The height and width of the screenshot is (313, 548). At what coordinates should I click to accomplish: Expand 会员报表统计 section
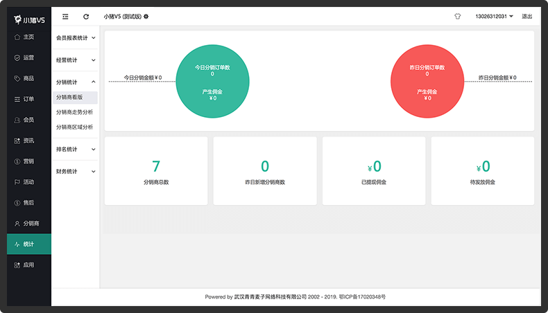coord(75,37)
